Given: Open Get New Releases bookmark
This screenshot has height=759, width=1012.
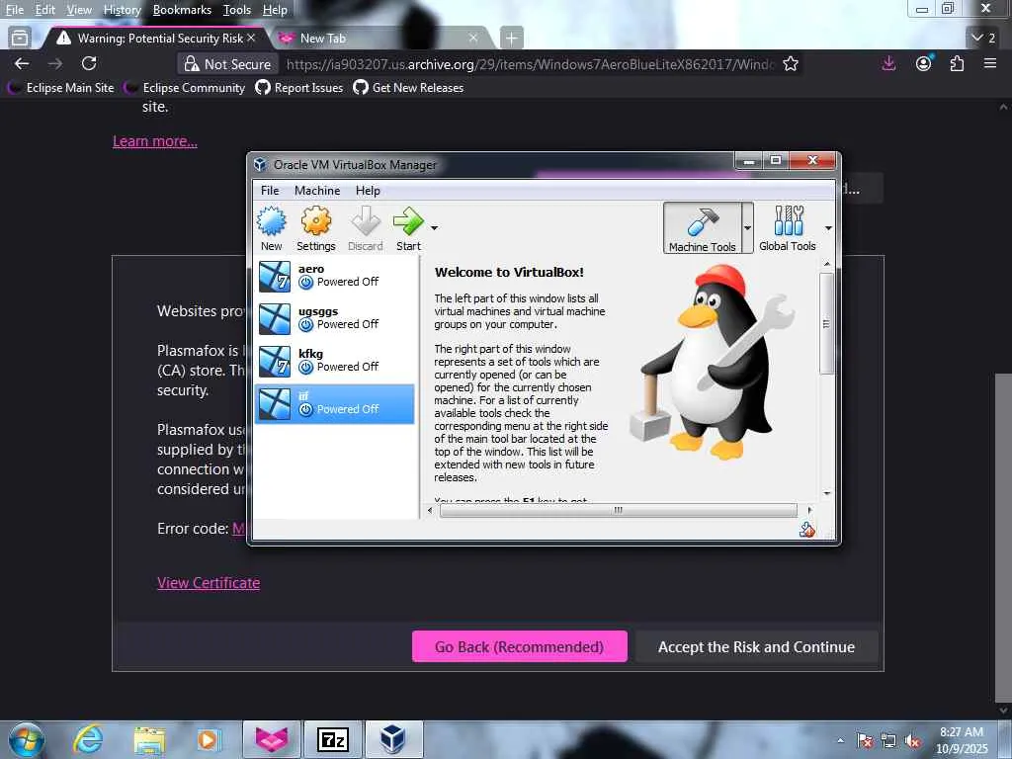Looking at the screenshot, I should coord(408,88).
